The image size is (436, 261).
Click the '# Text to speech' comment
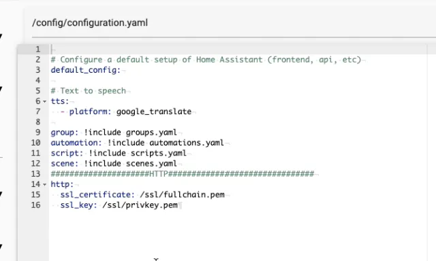pyautogui.click(x=89, y=90)
